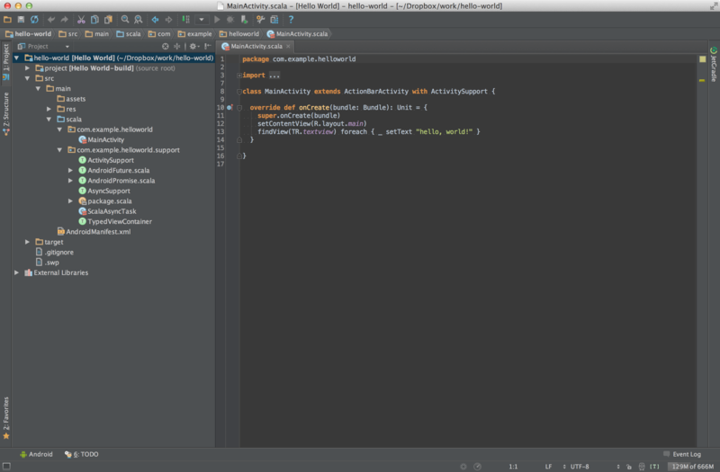
Task: Open the Project Structure icon
Action: 274,19
